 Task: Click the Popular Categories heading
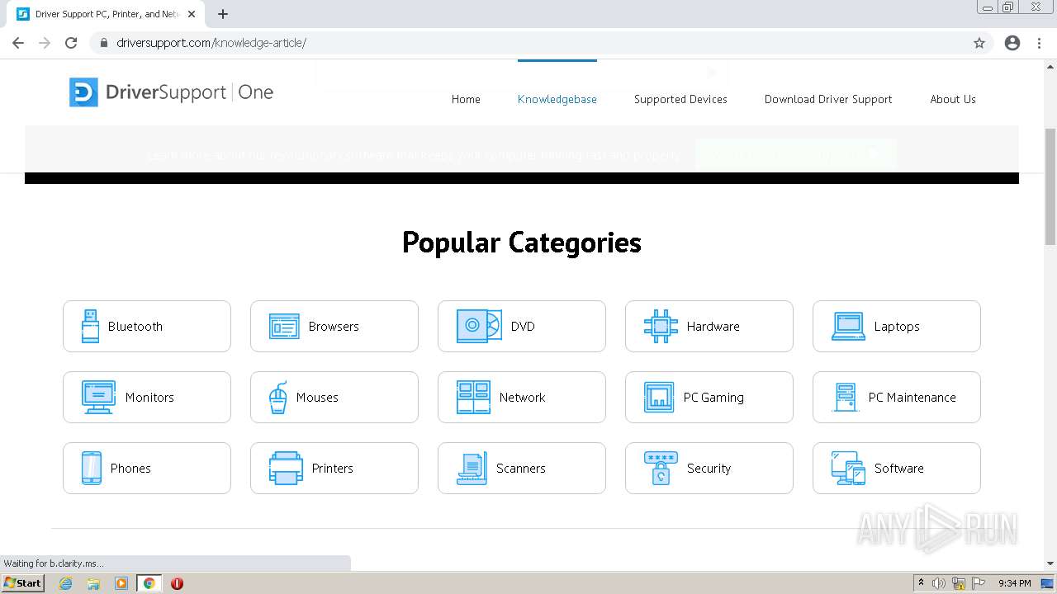(522, 243)
